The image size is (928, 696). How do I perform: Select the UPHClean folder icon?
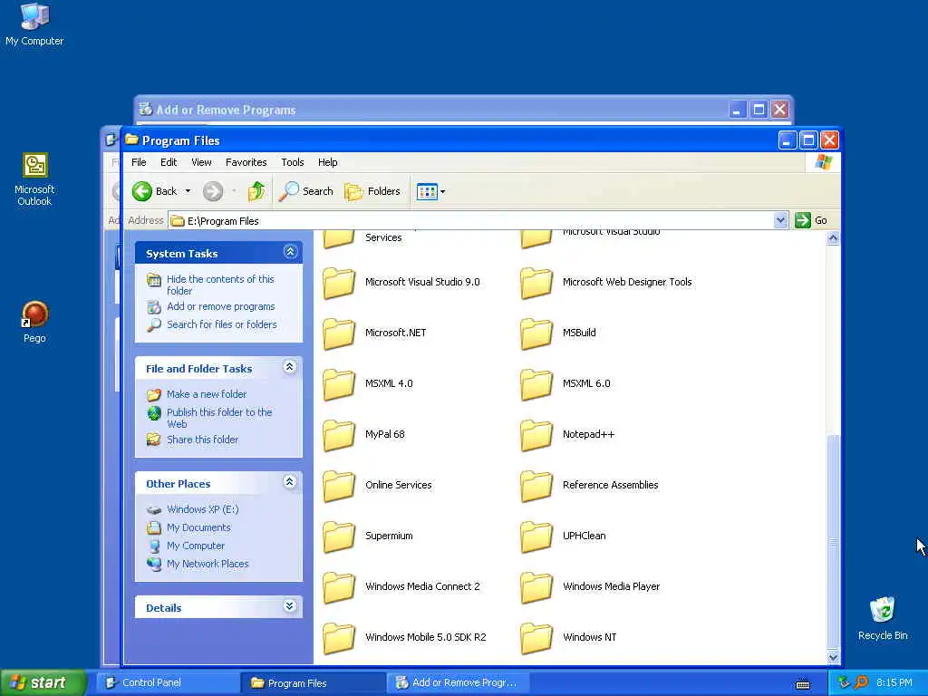click(536, 536)
